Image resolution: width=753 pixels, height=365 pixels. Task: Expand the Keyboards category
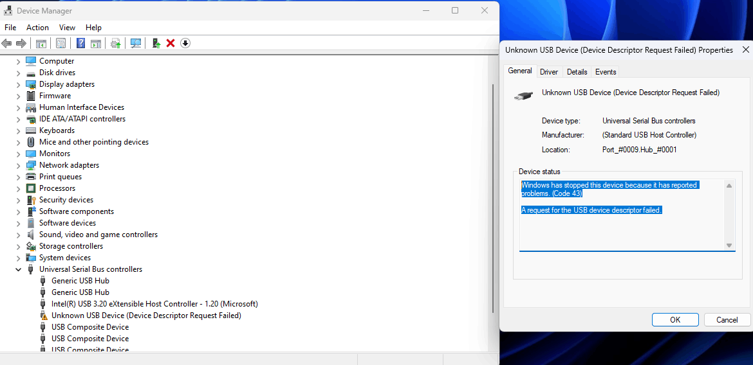[x=18, y=130]
